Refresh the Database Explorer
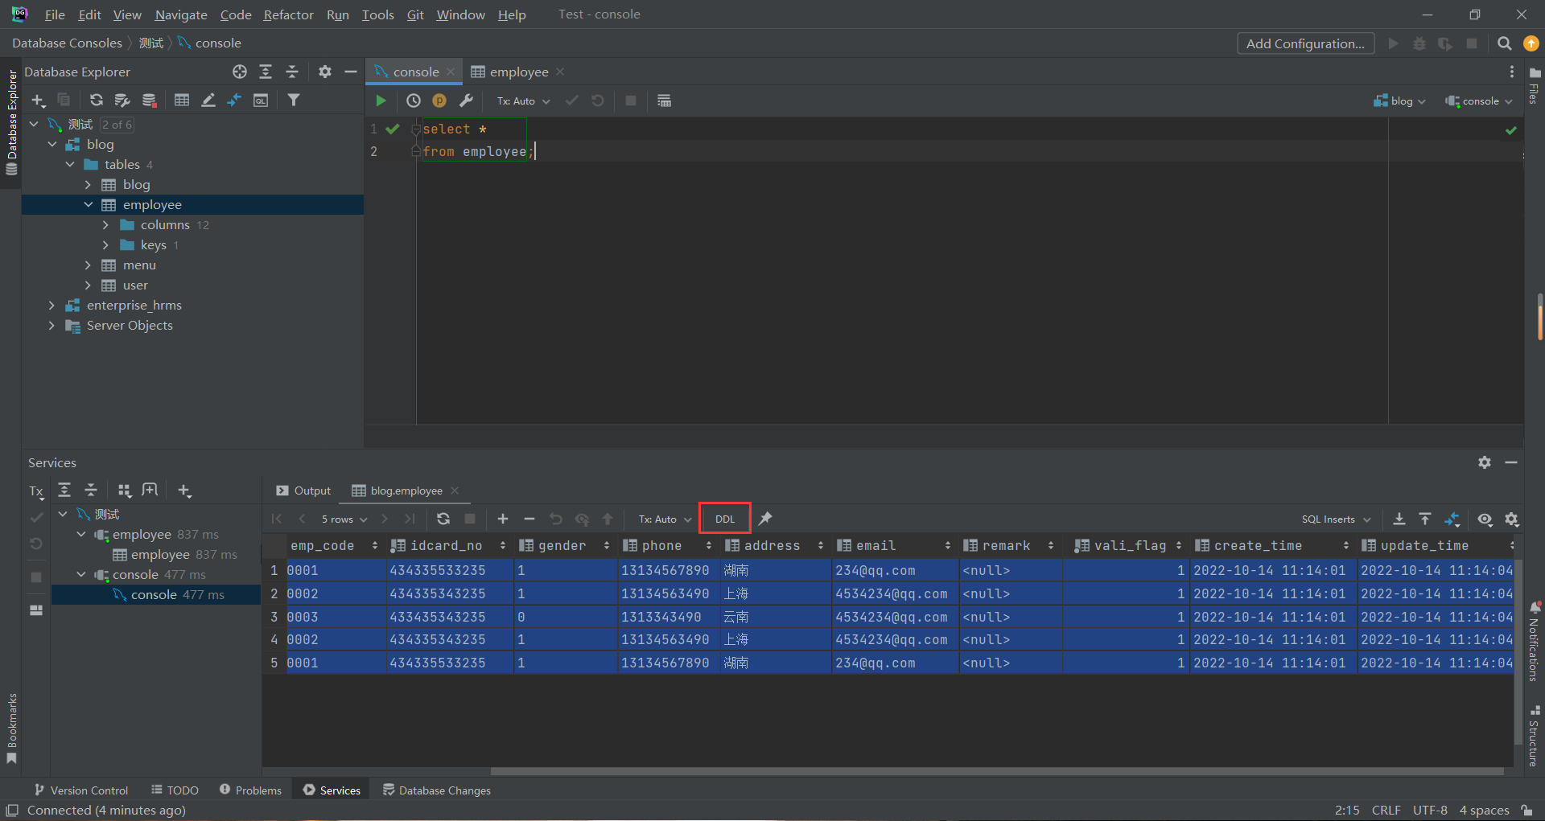1545x821 pixels. point(96,100)
